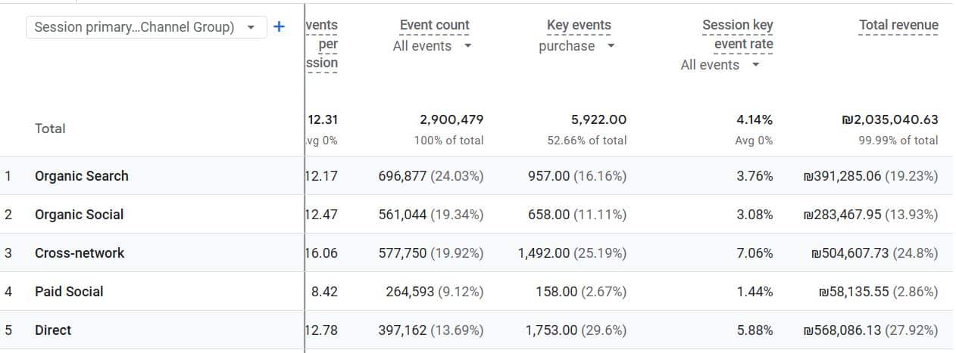Sort by Total revenue column header
The height and width of the screenshot is (353, 956).
click(898, 25)
